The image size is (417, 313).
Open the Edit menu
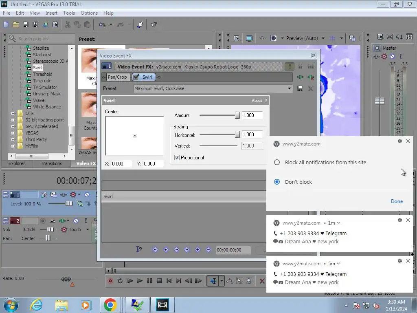(x=20, y=13)
